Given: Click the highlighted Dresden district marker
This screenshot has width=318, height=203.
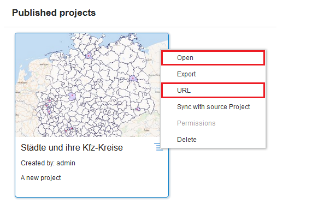Looking at the screenshot, I should 138,109.
